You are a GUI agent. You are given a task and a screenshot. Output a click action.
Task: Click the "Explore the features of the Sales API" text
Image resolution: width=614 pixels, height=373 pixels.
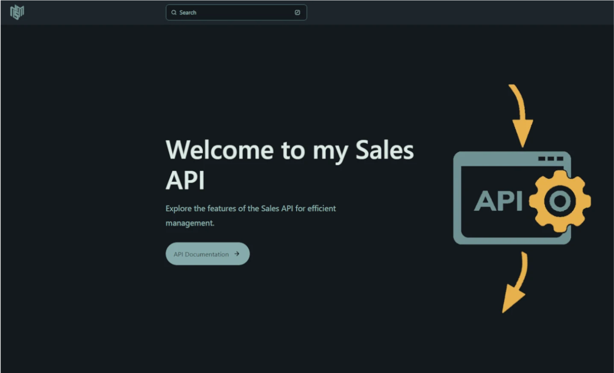pos(251,216)
